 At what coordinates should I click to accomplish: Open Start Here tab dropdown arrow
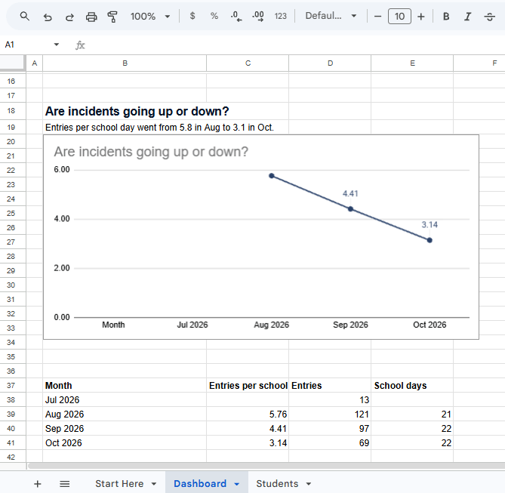pyautogui.click(x=154, y=484)
